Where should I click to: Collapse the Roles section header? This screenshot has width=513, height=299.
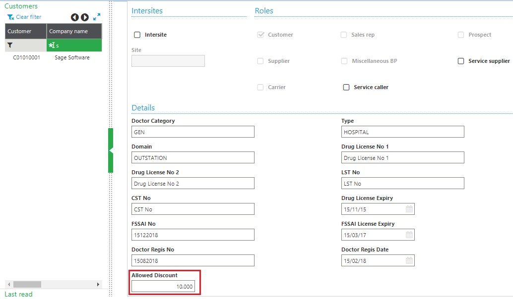pos(264,10)
